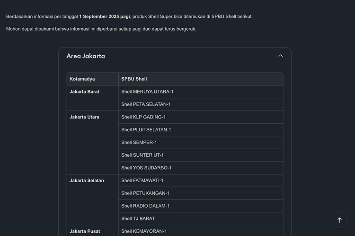Select the Shell PETA SELATAN-1 entry
This screenshot has width=355, height=236.
[x=146, y=104]
